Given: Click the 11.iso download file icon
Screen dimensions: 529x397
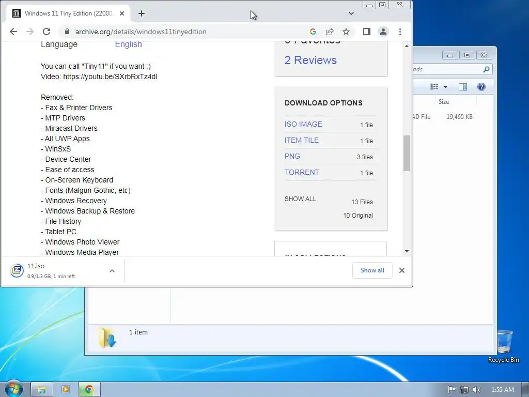Looking at the screenshot, I should pos(17,270).
